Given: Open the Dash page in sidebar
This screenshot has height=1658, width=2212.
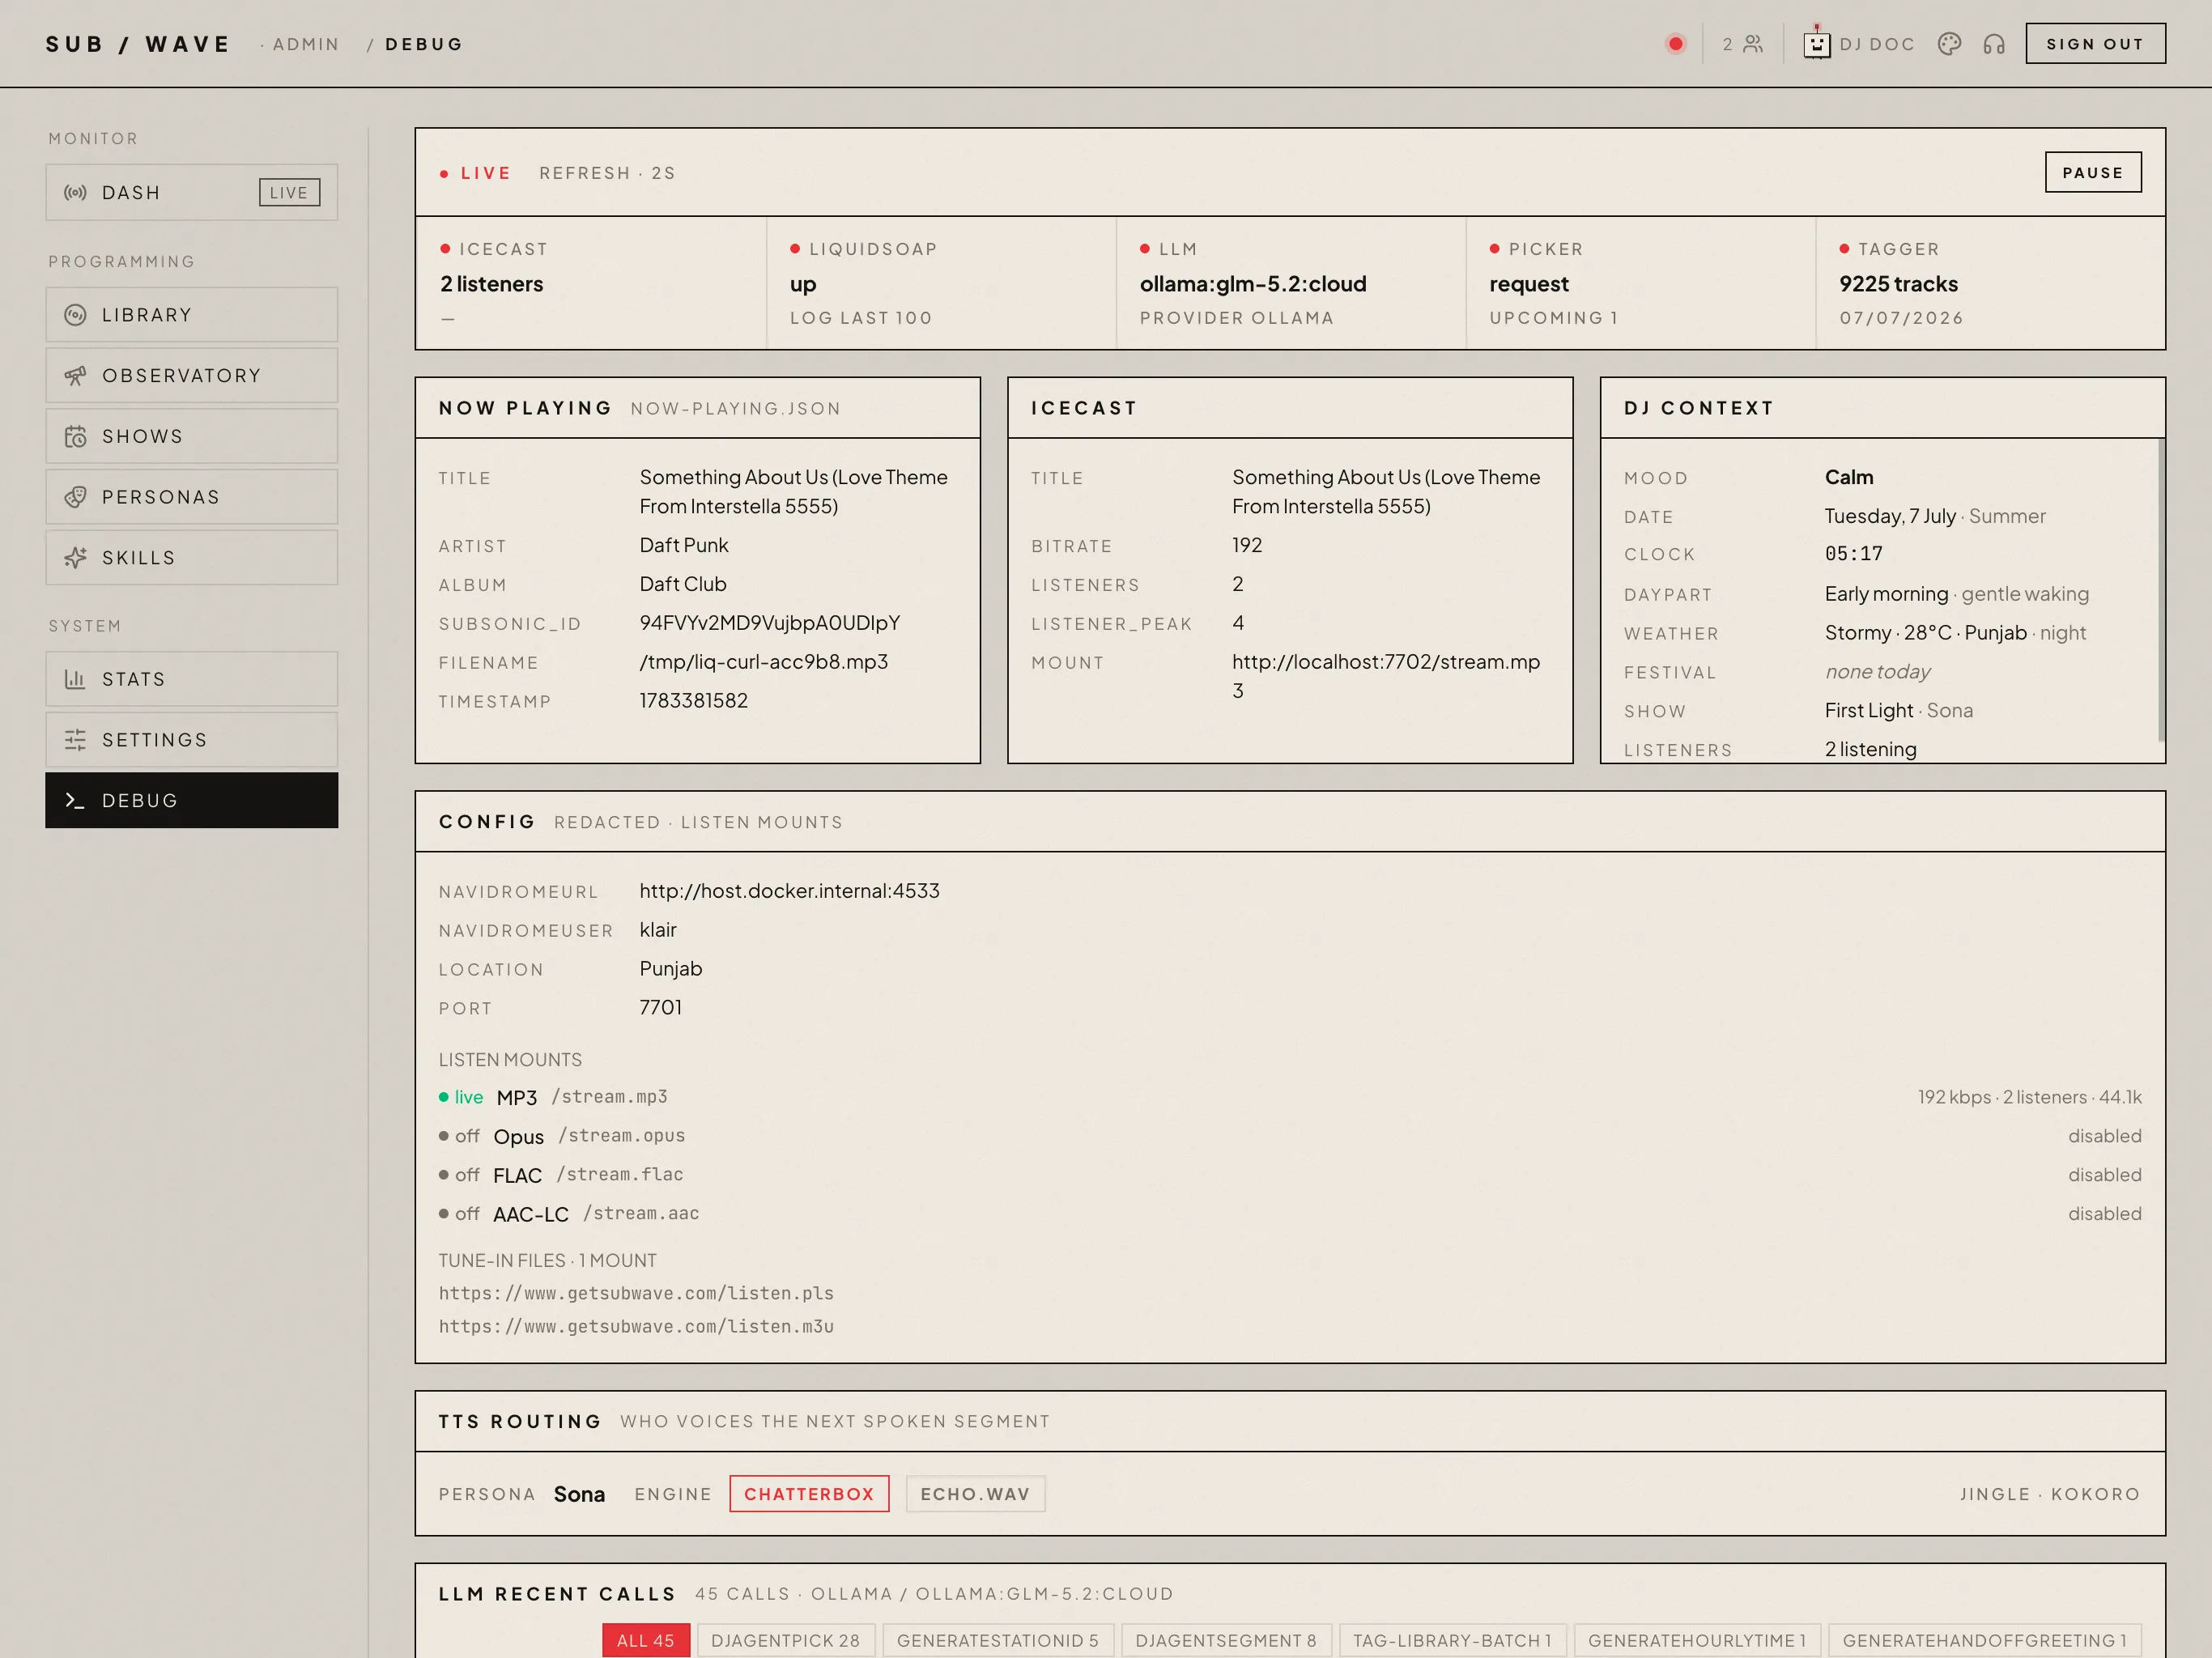Looking at the screenshot, I should pyautogui.click(x=192, y=193).
